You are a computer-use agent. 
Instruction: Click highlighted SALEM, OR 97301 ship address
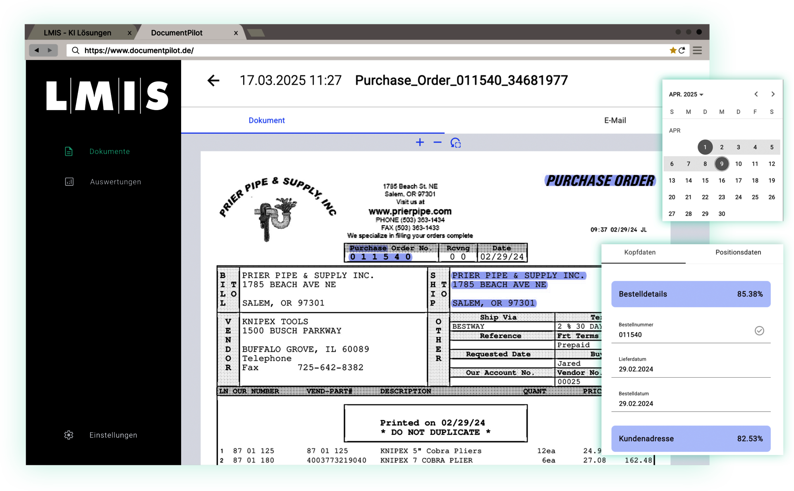tap(493, 303)
